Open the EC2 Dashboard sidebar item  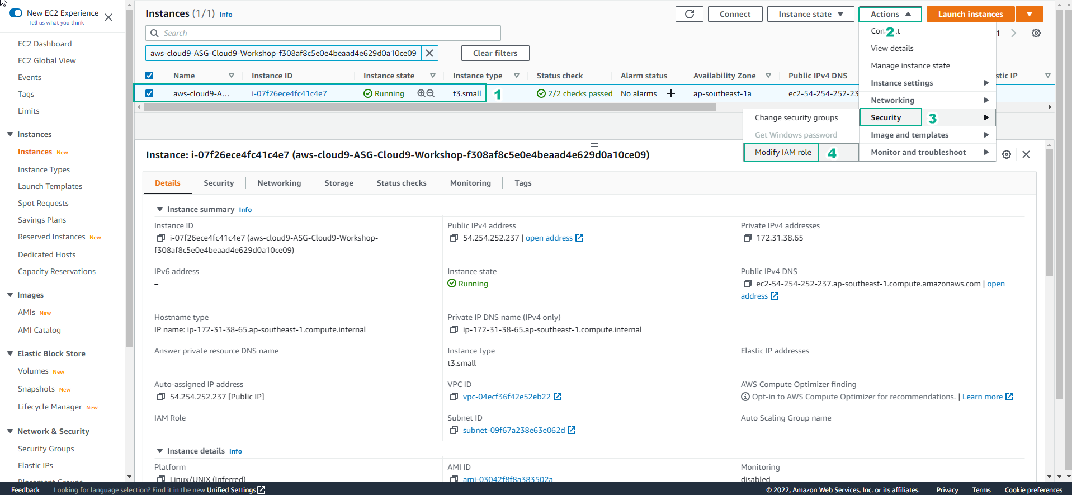coord(45,44)
